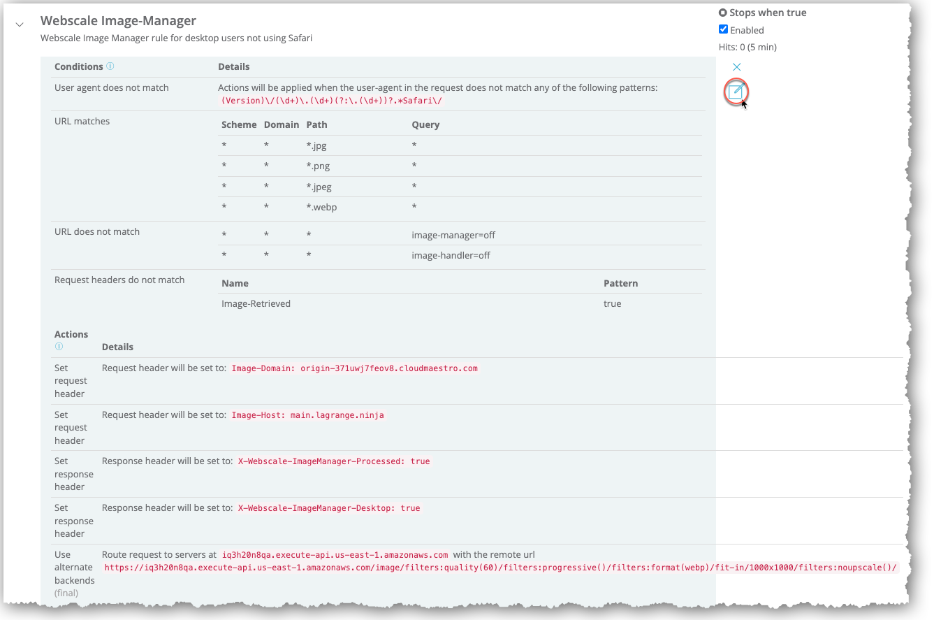Click the amazonaws.com server hostname
Viewport: 934px width, 620px height.
click(335, 555)
